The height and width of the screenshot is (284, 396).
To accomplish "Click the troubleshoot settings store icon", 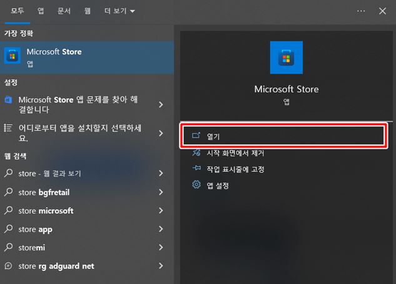I will click(x=8, y=100).
